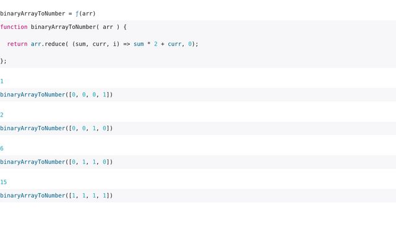Click the binaryArrayToNumber = ƒ(arr) output
The height and width of the screenshot is (247, 396).
point(48,13)
